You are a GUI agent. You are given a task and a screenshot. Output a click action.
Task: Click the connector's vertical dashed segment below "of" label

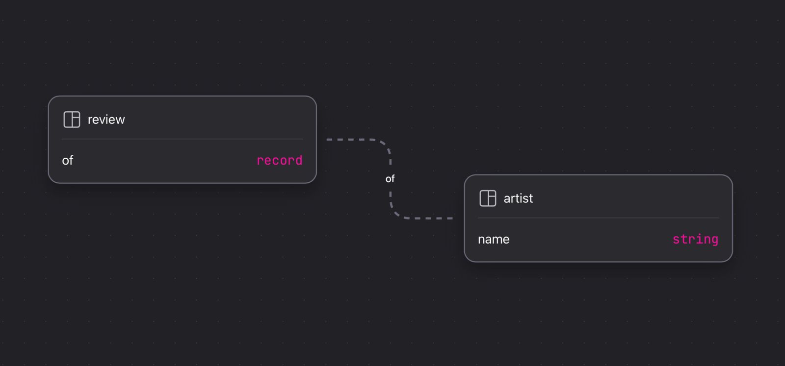[x=391, y=198]
